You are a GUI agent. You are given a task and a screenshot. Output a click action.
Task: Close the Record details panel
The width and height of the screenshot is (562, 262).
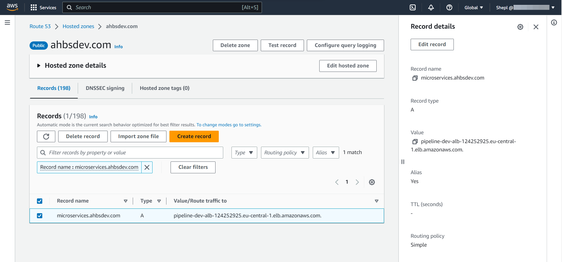[x=536, y=27]
